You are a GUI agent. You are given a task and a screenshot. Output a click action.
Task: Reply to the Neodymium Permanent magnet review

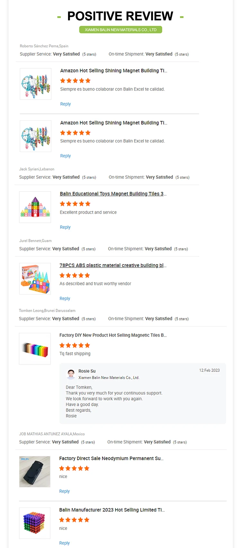(x=64, y=491)
